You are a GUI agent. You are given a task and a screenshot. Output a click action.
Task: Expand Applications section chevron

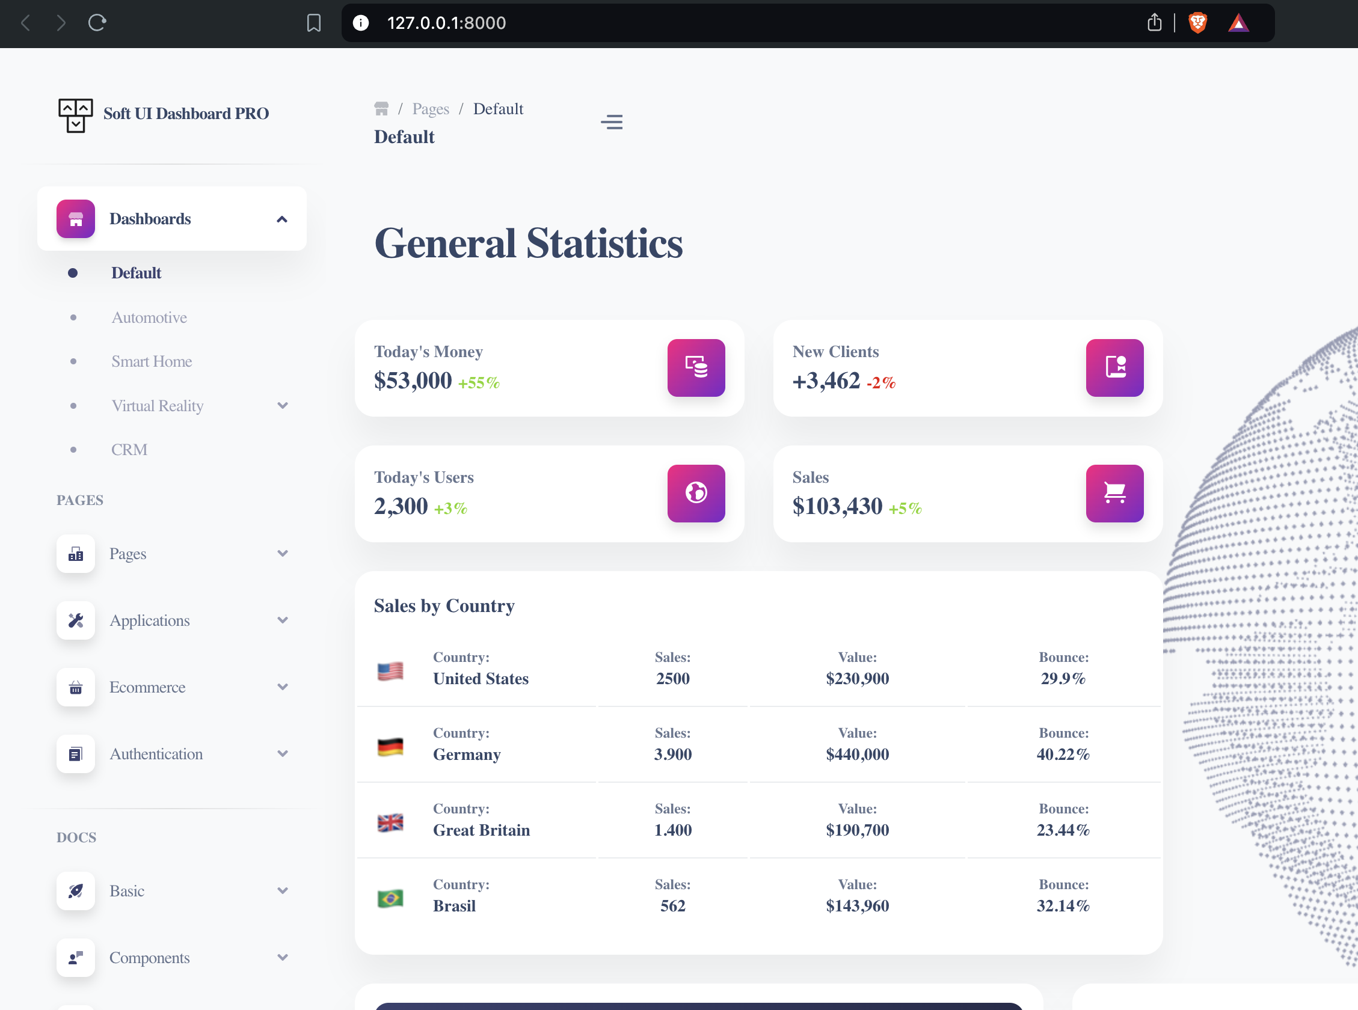tap(283, 620)
